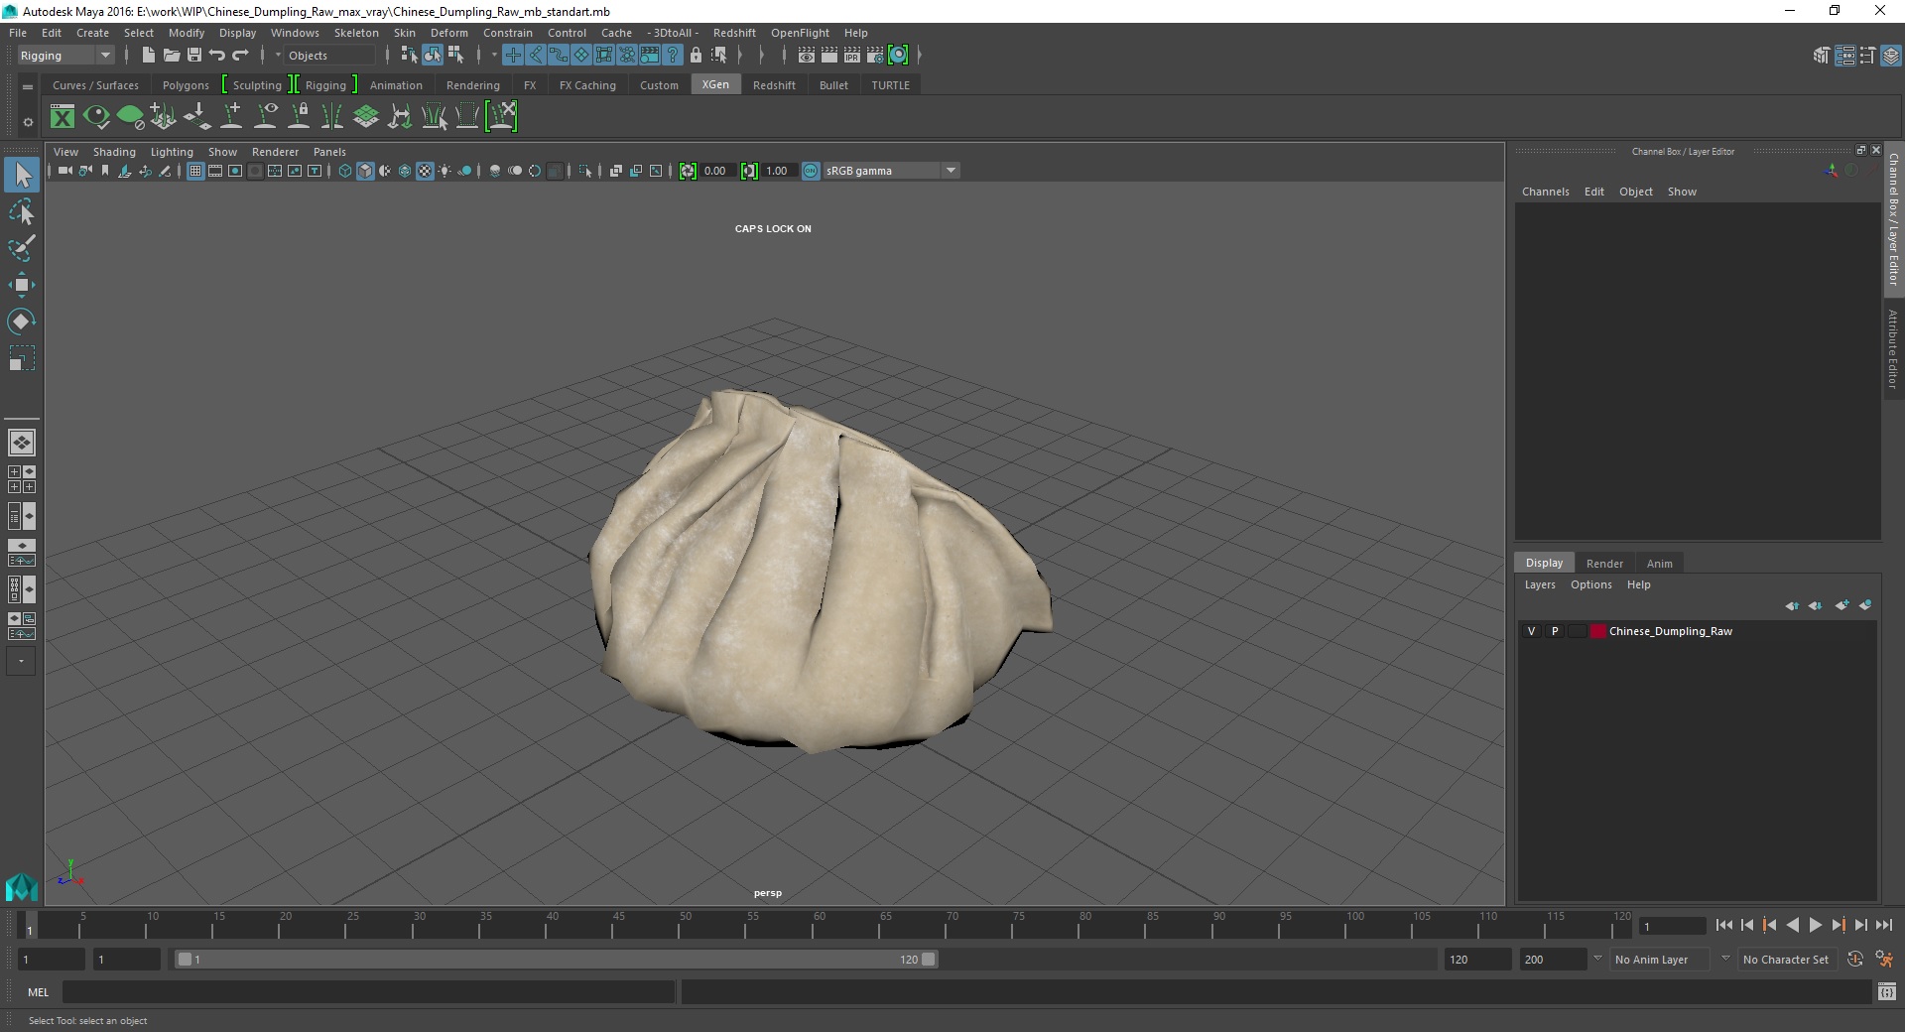Activate the Rotate tool in the toolbox
The width and height of the screenshot is (1905, 1032).
(22, 321)
